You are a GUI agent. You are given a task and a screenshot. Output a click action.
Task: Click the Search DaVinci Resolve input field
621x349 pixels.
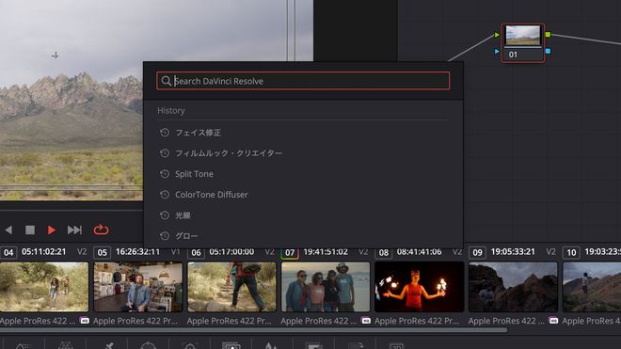click(x=303, y=81)
